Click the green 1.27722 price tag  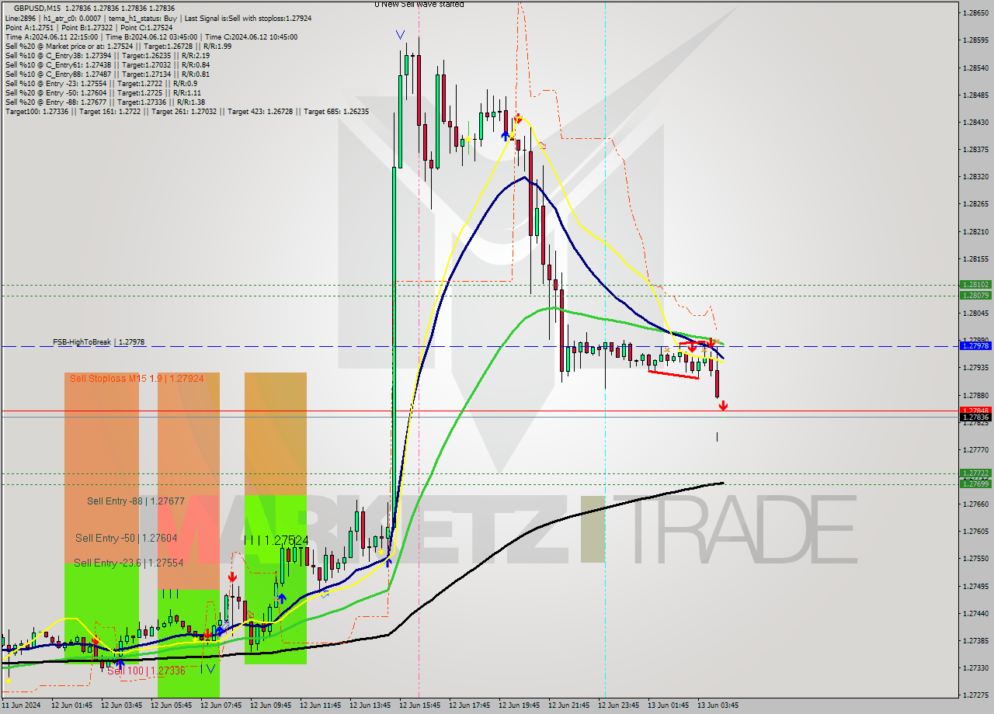[x=975, y=473]
